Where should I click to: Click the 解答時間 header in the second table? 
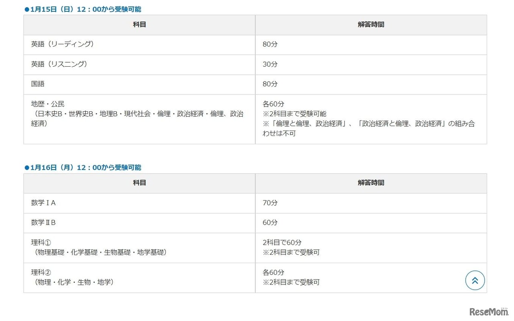(x=371, y=183)
